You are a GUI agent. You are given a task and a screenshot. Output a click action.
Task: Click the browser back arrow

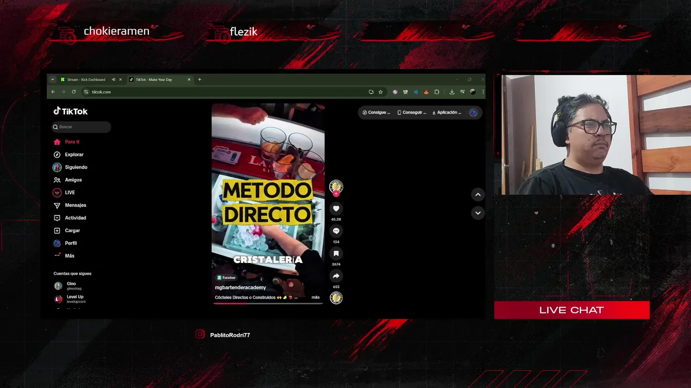(53, 92)
